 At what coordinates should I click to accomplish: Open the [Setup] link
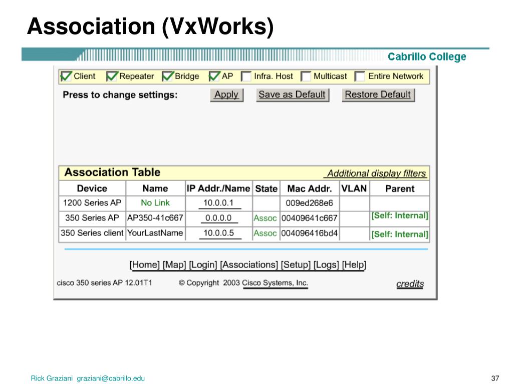pos(296,265)
